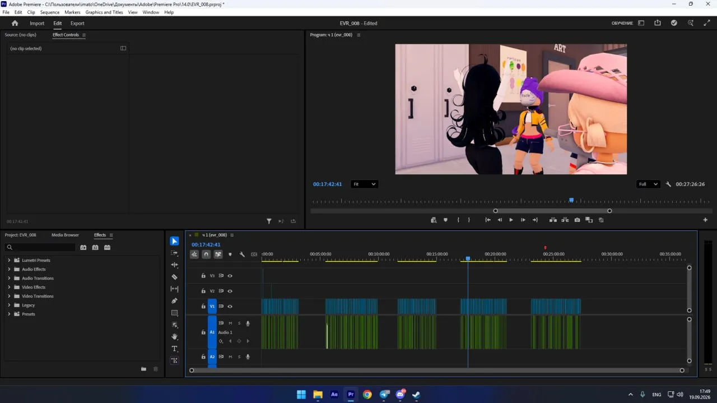Open the Fit zoom level dropdown
The image size is (717, 403).
tap(364, 184)
